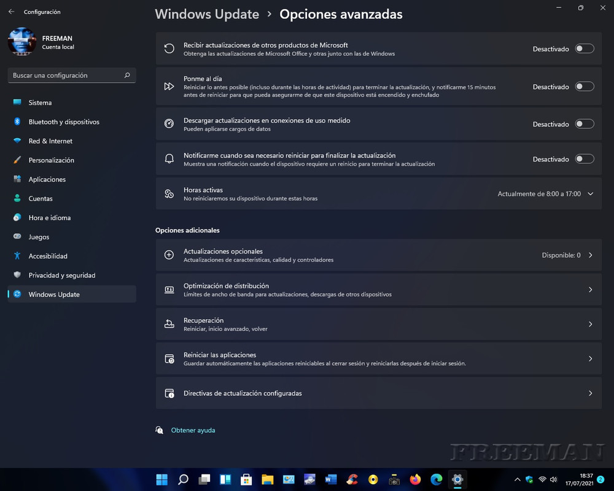Launch CCleaner from taskbar

(x=352, y=479)
